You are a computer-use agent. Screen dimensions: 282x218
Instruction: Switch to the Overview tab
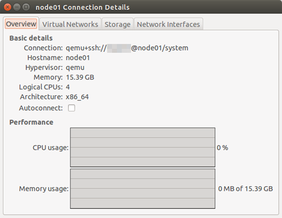click(x=21, y=24)
